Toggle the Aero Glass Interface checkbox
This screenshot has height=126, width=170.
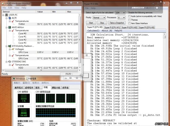coord(129,23)
